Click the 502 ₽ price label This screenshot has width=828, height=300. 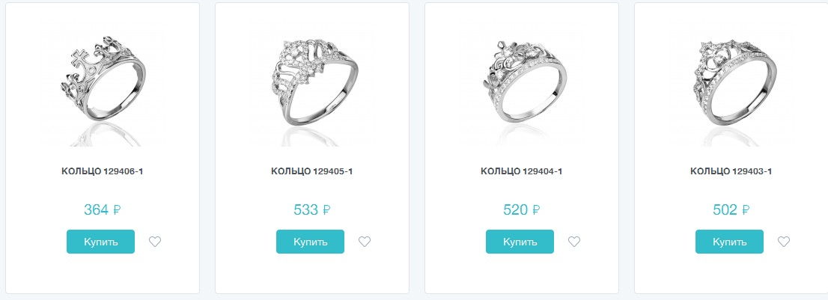coord(731,210)
